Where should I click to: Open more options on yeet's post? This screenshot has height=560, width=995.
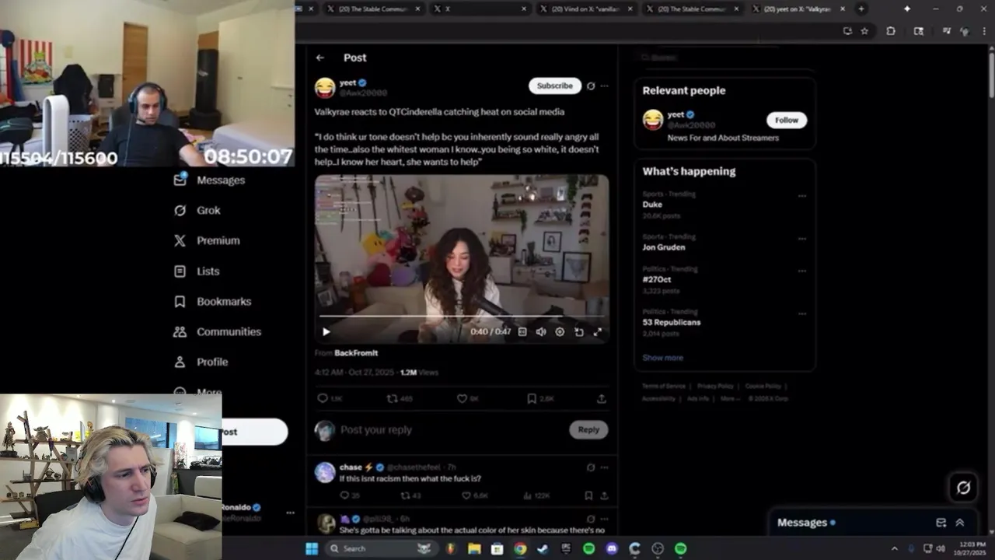click(x=604, y=86)
